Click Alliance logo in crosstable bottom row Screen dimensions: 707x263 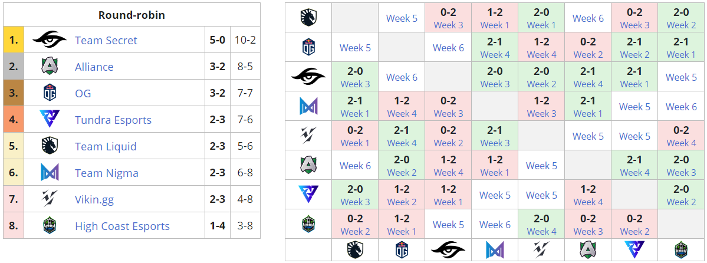click(x=588, y=250)
